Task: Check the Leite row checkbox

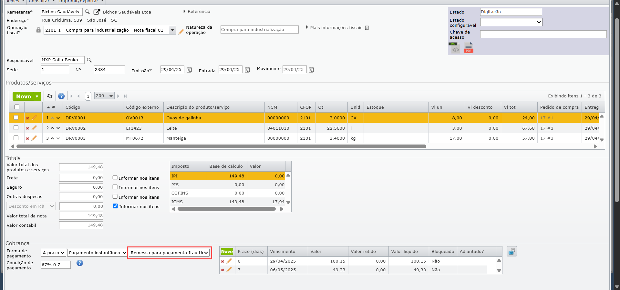Action: point(16,128)
